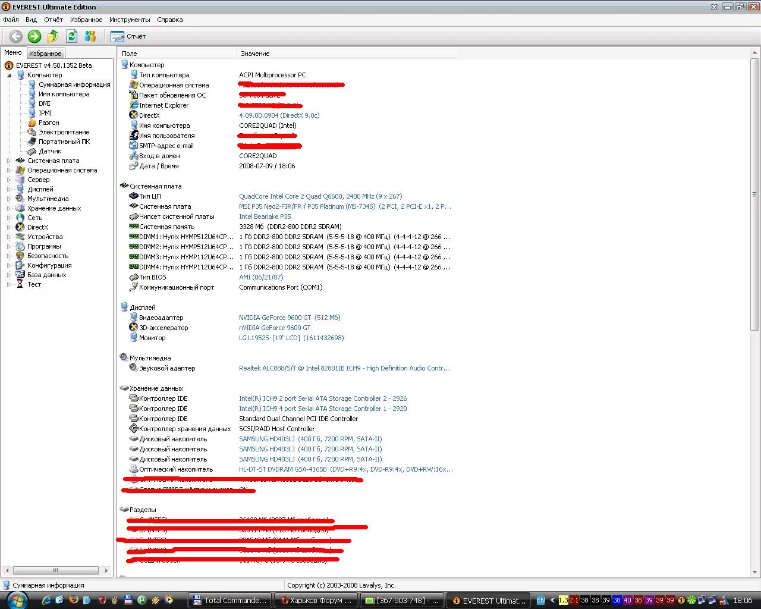The width and height of the screenshot is (761, 609).
Task: Click the 18:06 clock in system tray
Action: [x=743, y=601]
